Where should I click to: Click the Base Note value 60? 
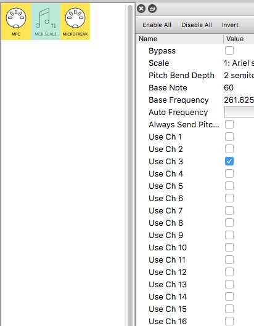(x=229, y=88)
